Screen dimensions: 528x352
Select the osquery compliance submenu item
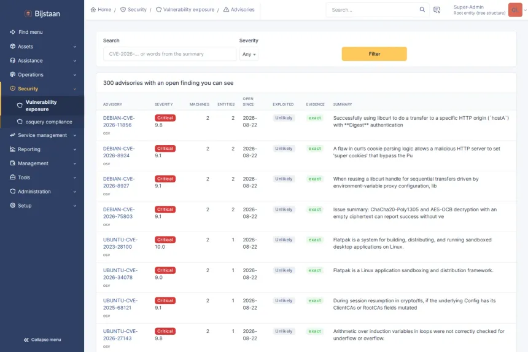coord(42,122)
